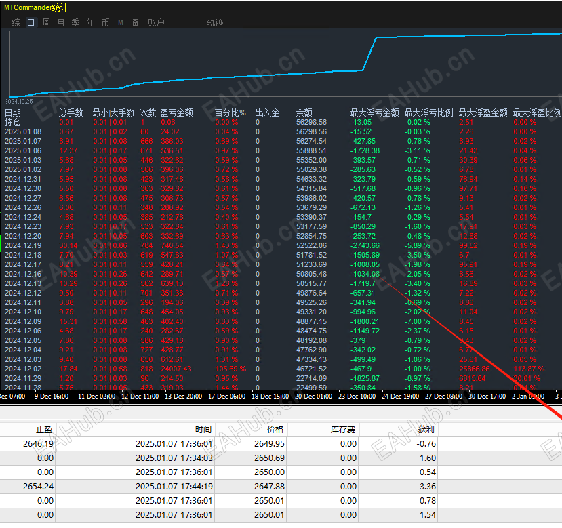
Task: Open the 备 notes tab
Action: pyautogui.click(x=135, y=22)
